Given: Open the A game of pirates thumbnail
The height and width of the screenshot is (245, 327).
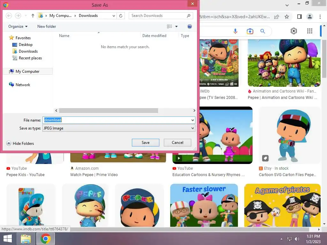Looking at the screenshot, I should (x=282, y=205).
